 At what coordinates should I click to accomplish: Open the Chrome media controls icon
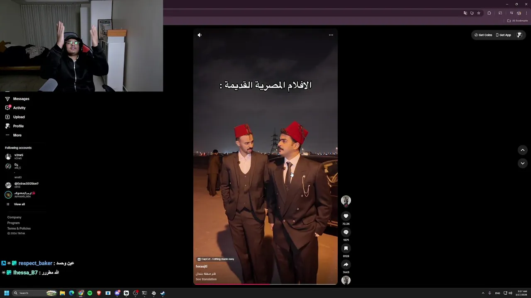pyautogui.click(x=511, y=13)
